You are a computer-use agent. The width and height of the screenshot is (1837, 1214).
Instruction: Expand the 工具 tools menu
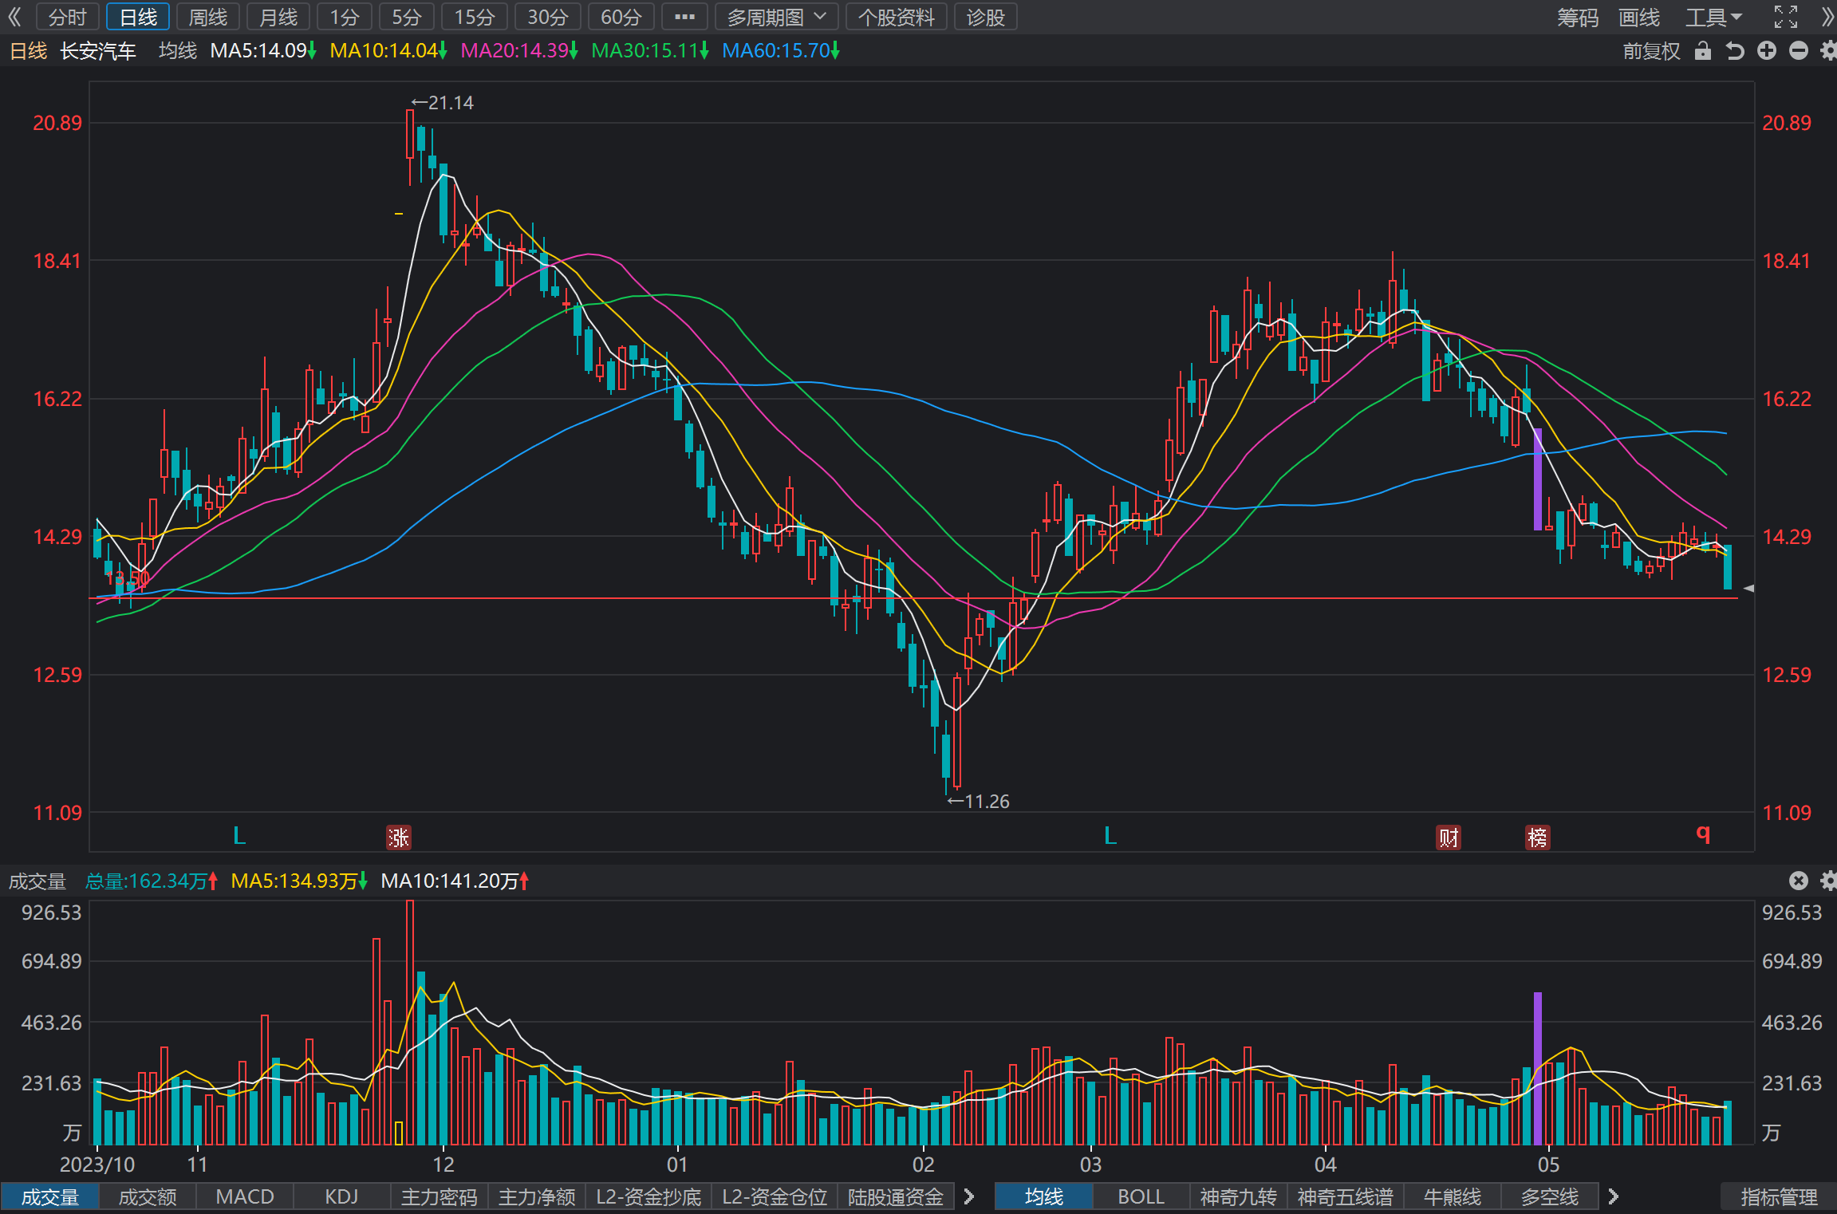pos(1713,17)
